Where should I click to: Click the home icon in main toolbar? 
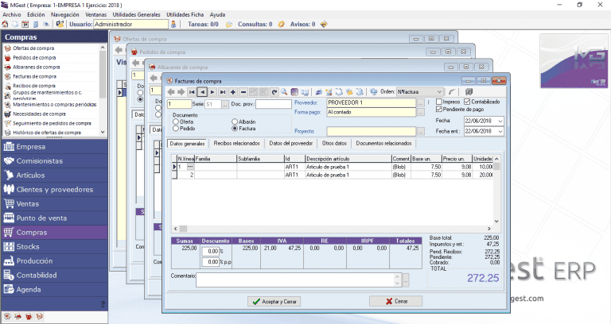click(x=5, y=24)
